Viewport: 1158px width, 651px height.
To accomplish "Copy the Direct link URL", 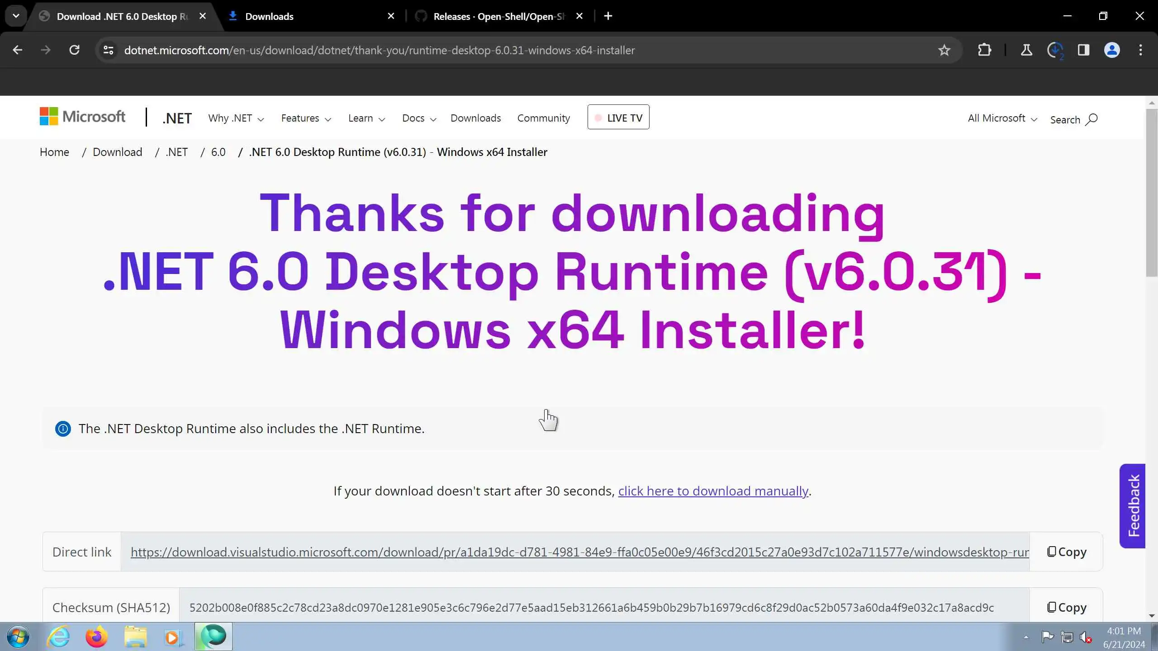I will pyautogui.click(x=1066, y=552).
